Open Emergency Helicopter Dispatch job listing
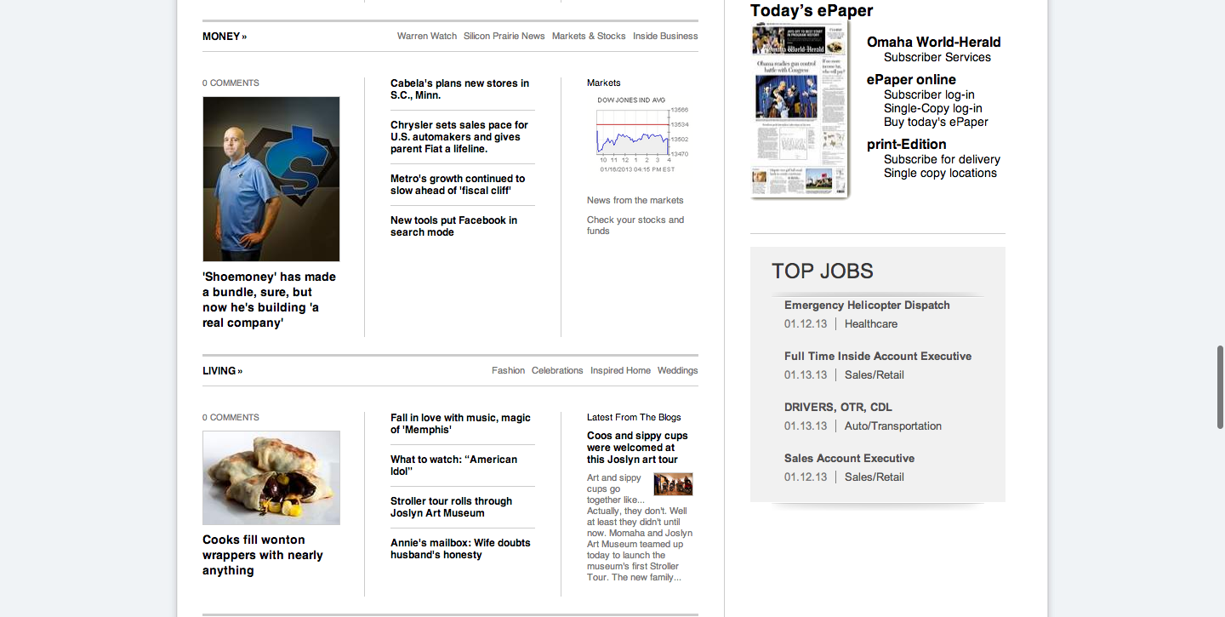The width and height of the screenshot is (1225, 617). pyautogui.click(x=867, y=306)
